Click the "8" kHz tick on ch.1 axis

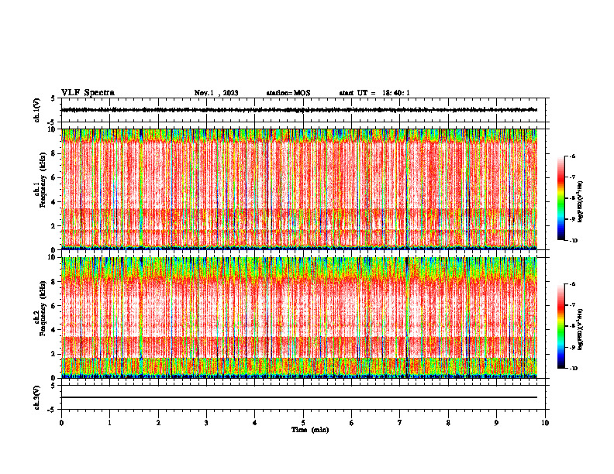[x=54, y=153]
